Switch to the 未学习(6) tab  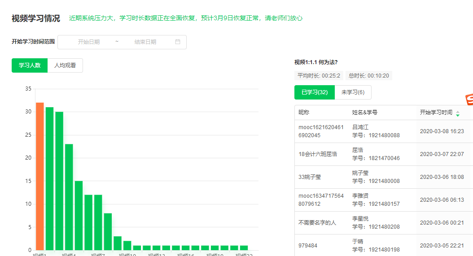pyautogui.click(x=353, y=92)
